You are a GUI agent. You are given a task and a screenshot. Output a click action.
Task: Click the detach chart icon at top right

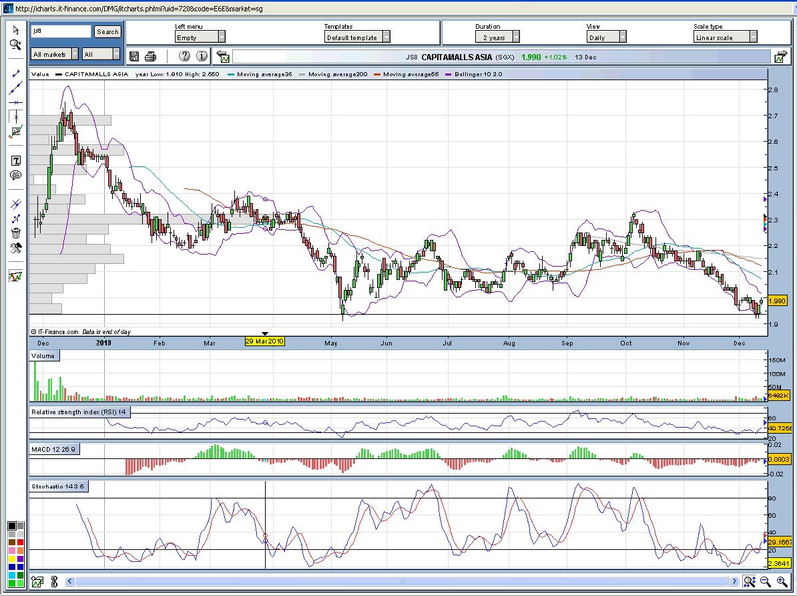point(780,57)
